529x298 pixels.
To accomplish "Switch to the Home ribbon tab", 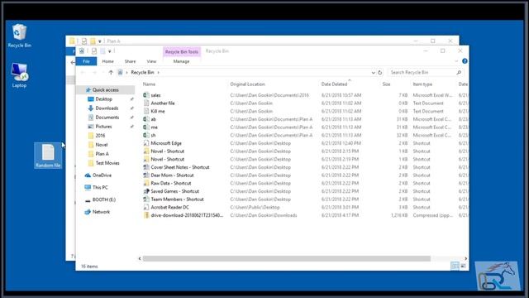I will [108, 61].
